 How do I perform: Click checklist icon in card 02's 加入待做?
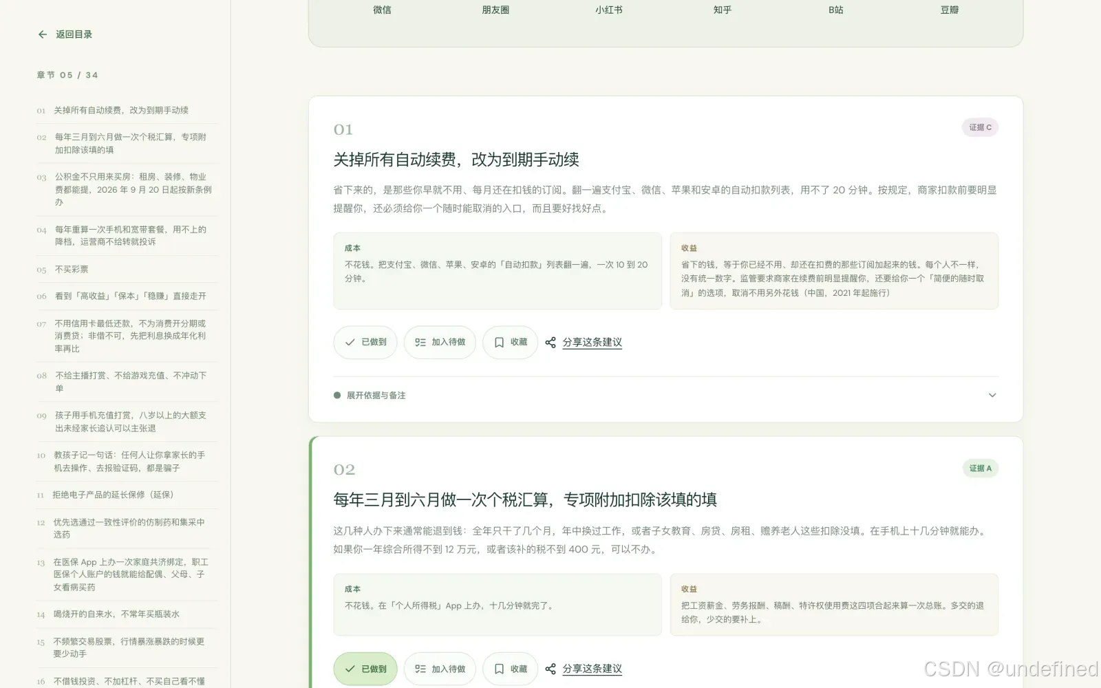point(420,669)
